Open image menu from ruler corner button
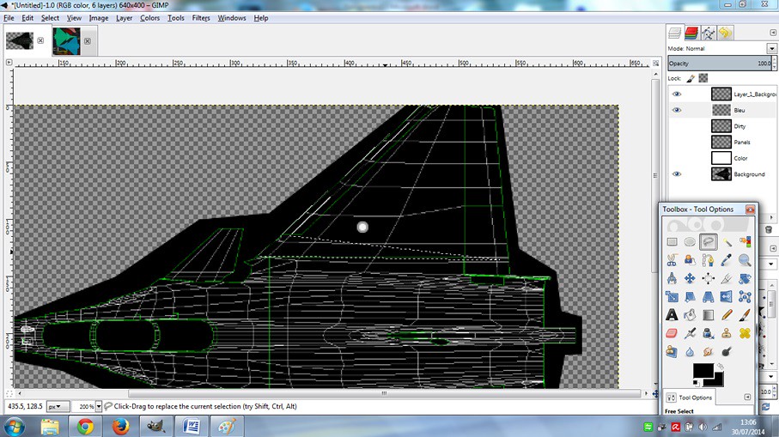The width and height of the screenshot is (779, 437). click(x=9, y=63)
